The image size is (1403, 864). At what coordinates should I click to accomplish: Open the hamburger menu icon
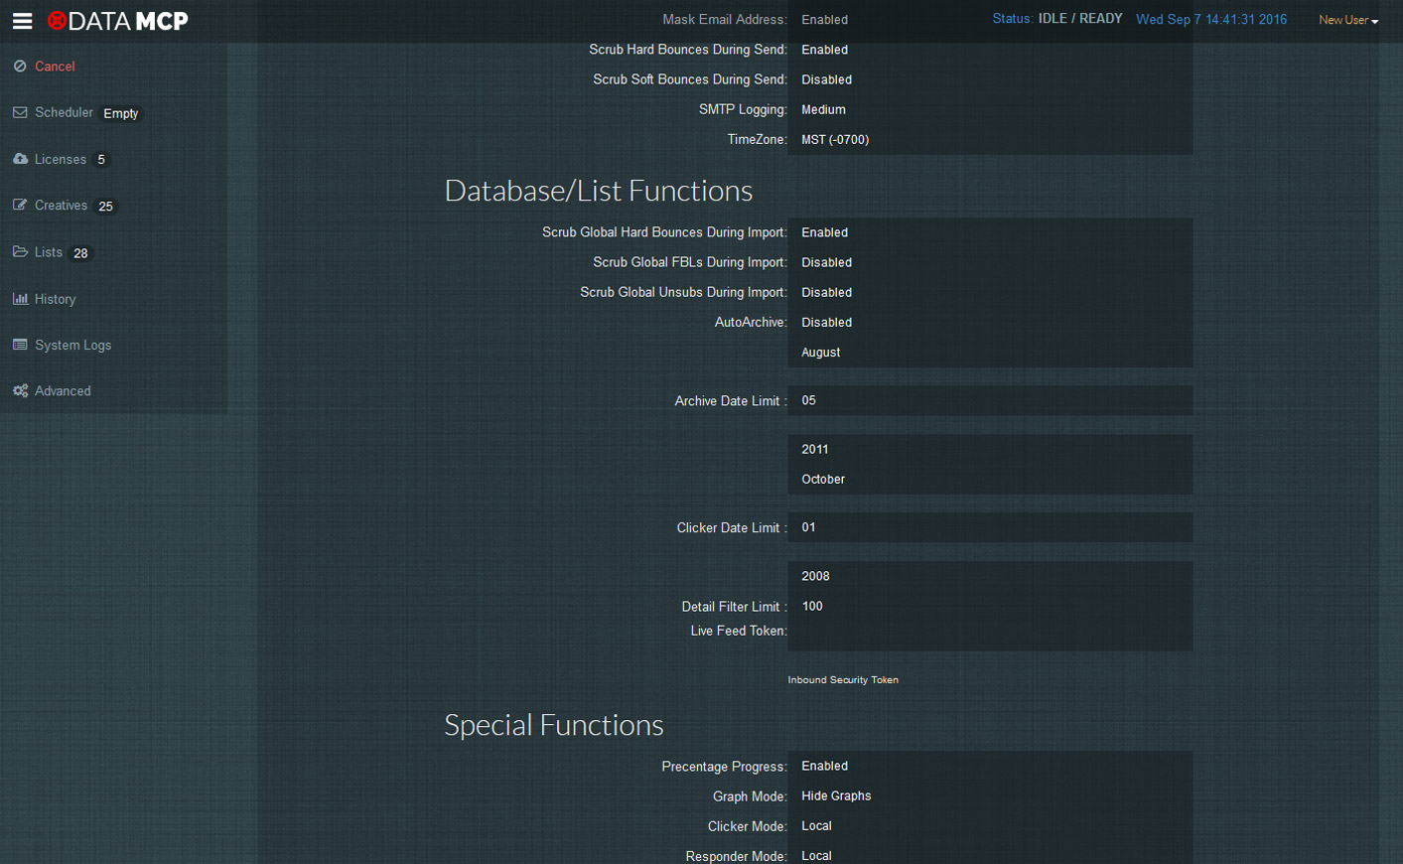[22, 21]
